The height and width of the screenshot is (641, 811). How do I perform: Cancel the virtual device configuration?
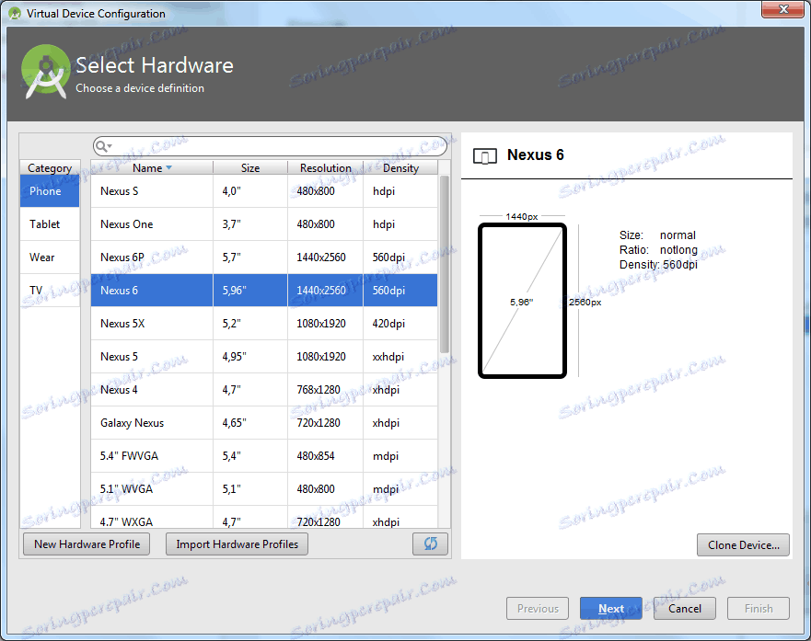click(684, 608)
